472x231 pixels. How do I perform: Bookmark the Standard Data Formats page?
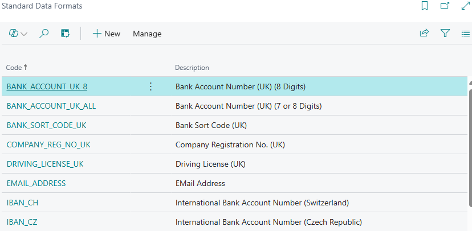424,6
